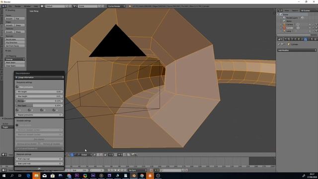Click the Mark Seam button

15,63
